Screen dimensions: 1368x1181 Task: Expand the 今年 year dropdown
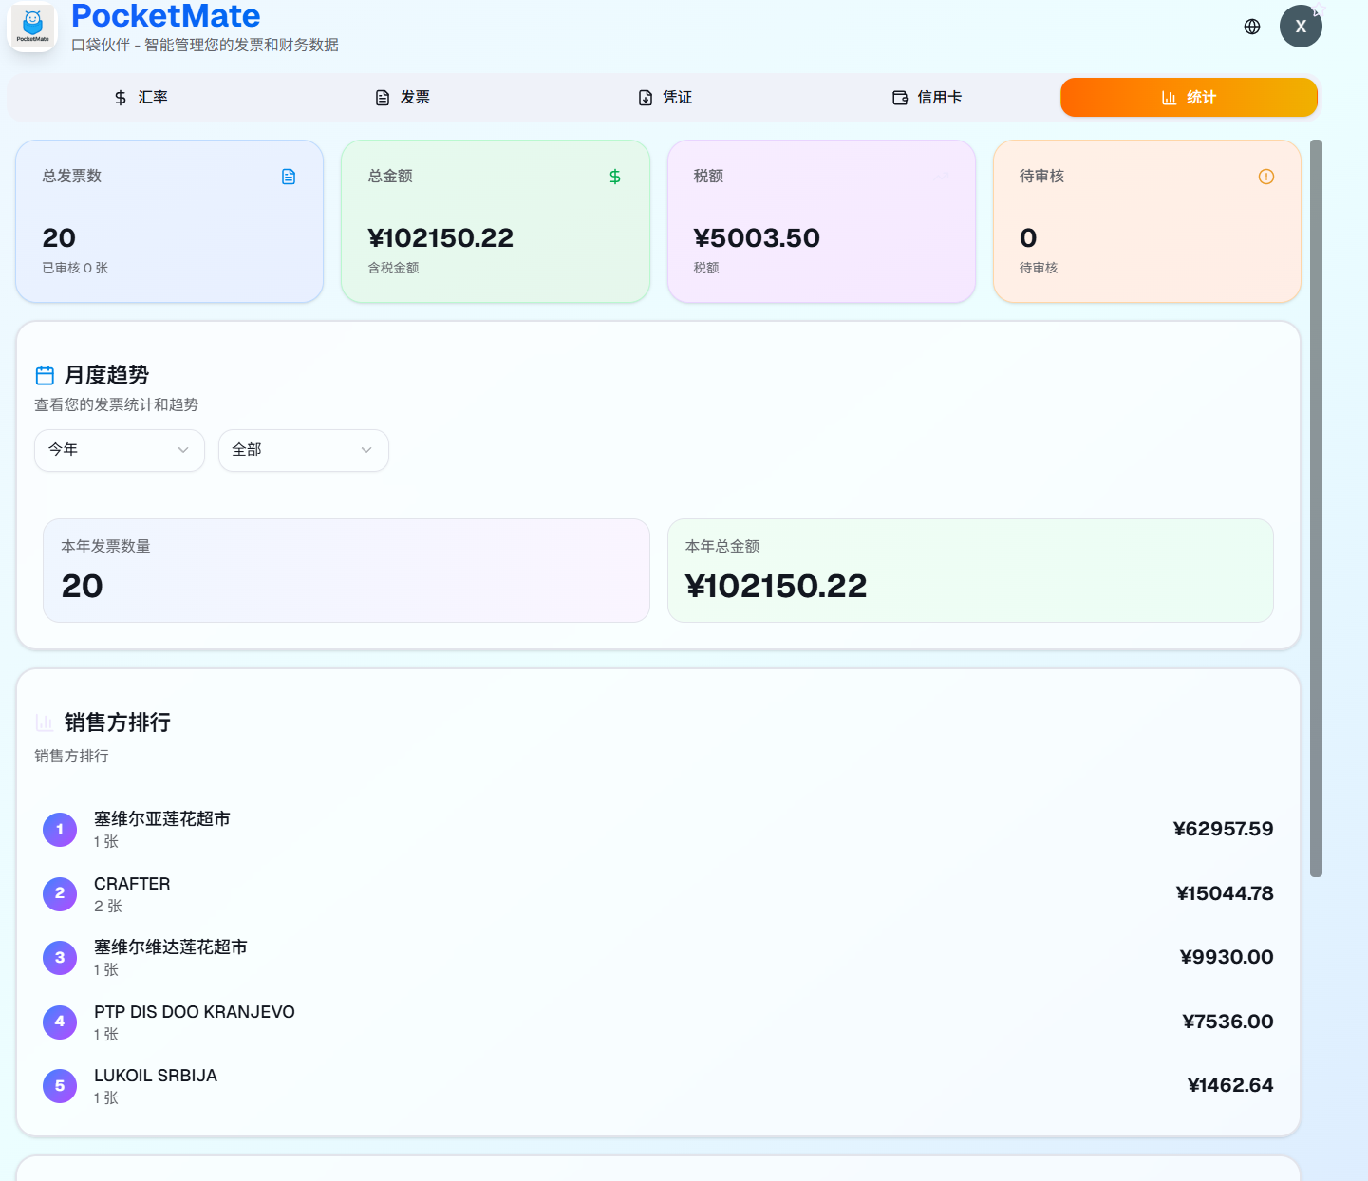click(120, 450)
